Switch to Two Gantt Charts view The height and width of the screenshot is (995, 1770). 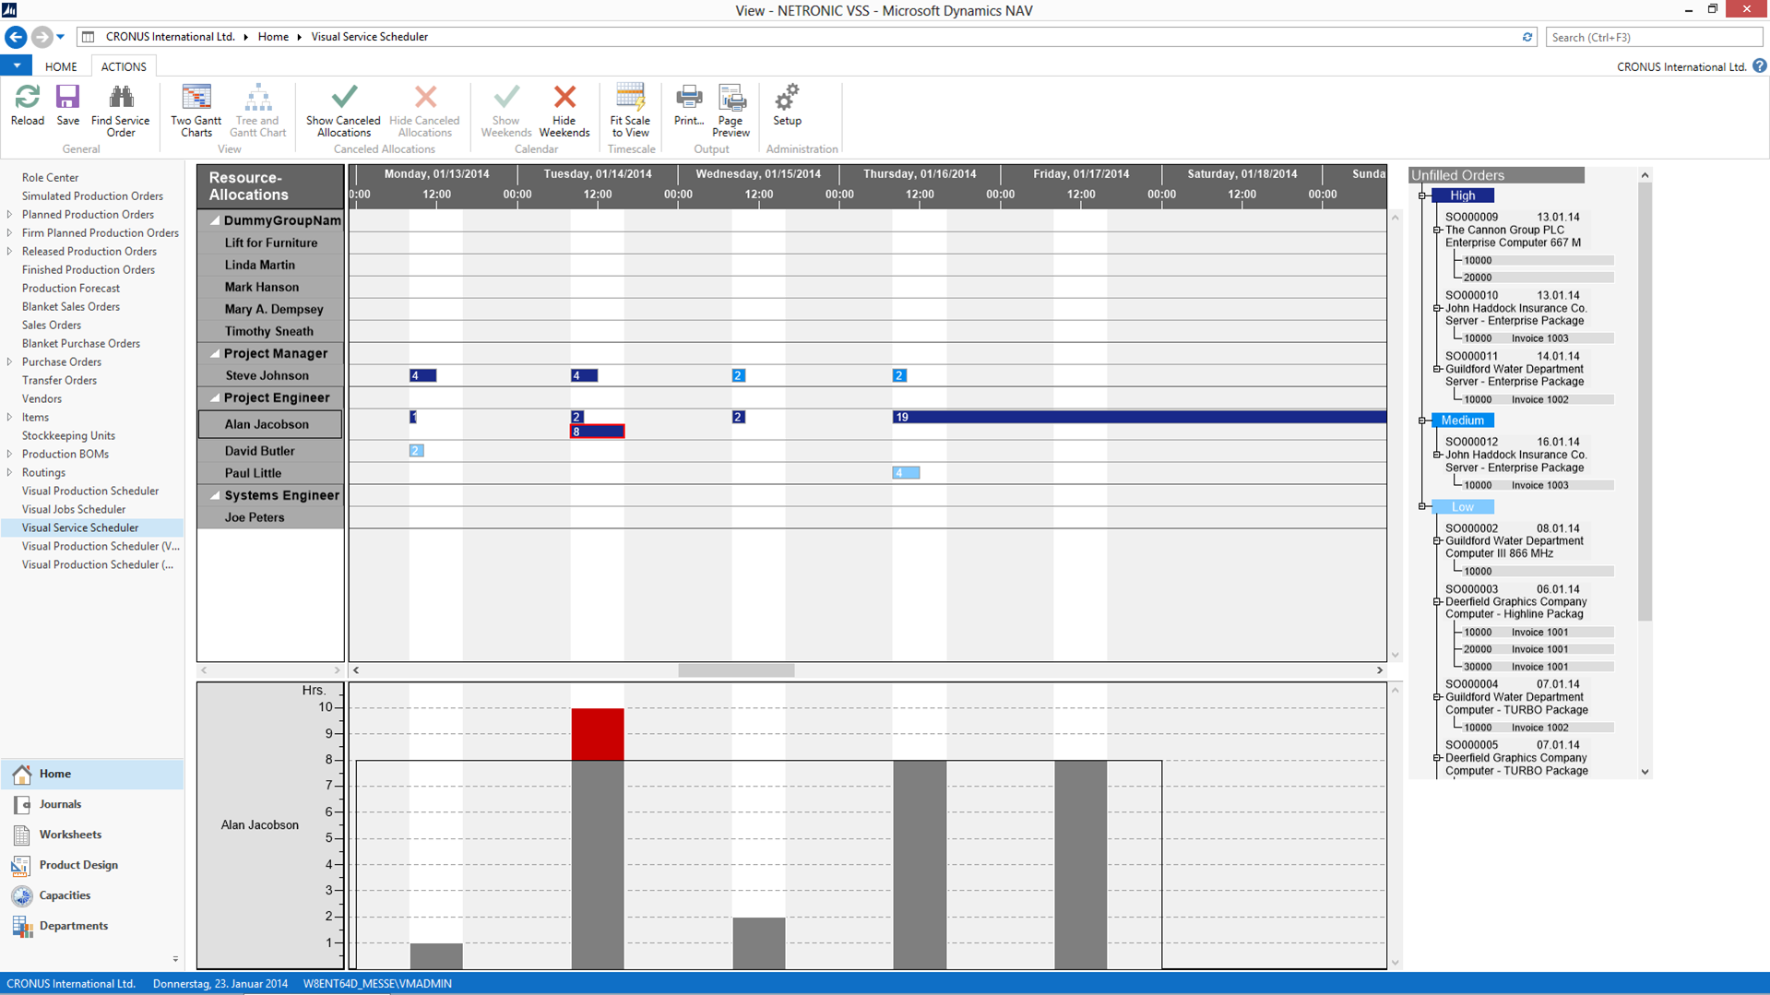pos(196,110)
